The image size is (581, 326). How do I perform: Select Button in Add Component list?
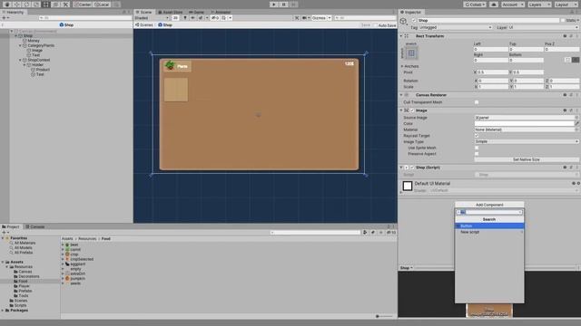click(489, 225)
